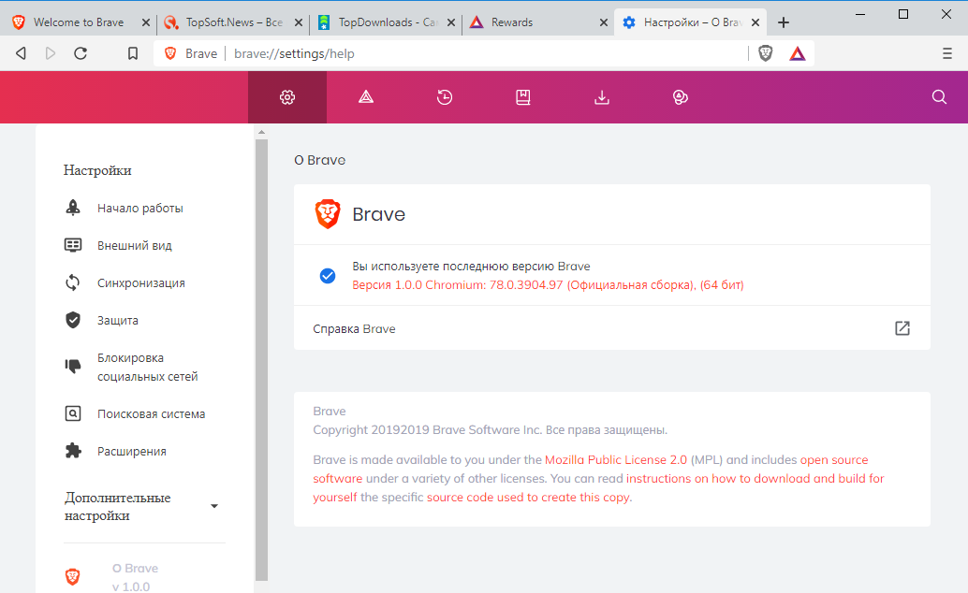Go forward with the forward arrow
The image size is (968, 593).
pos(51,53)
